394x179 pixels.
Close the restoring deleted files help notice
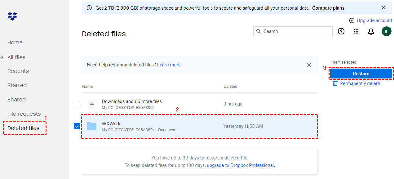click(x=309, y=65)
